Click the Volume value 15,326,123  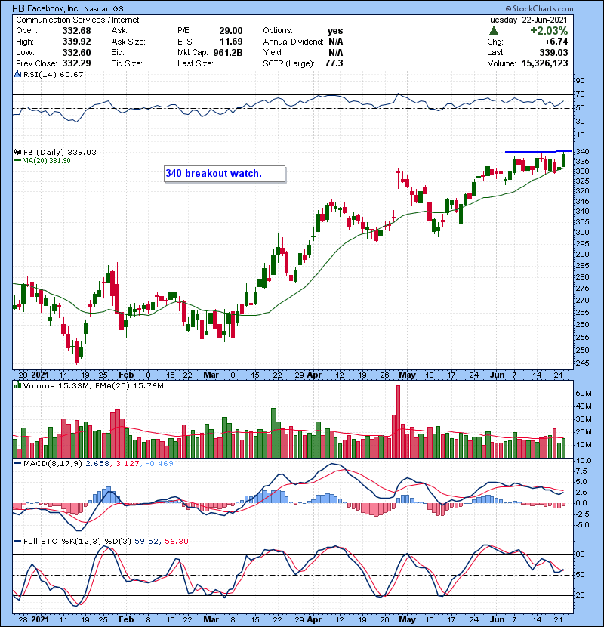pos(545,63)
